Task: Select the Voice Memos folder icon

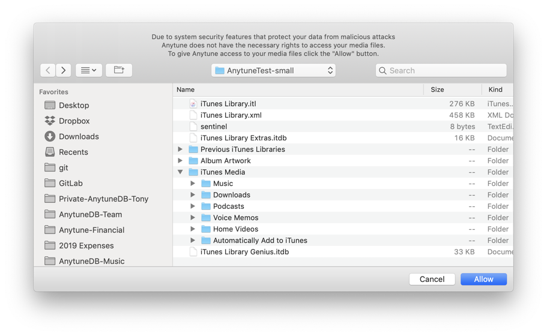Action: coord(206,217)
